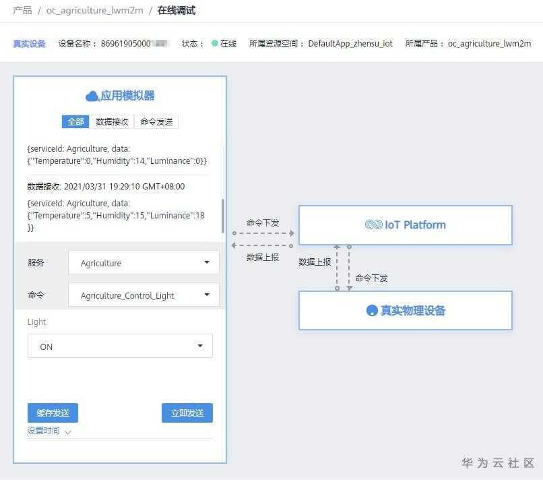Click the Temperature 0 Humidity 14 message

click(x=117, y=155)
